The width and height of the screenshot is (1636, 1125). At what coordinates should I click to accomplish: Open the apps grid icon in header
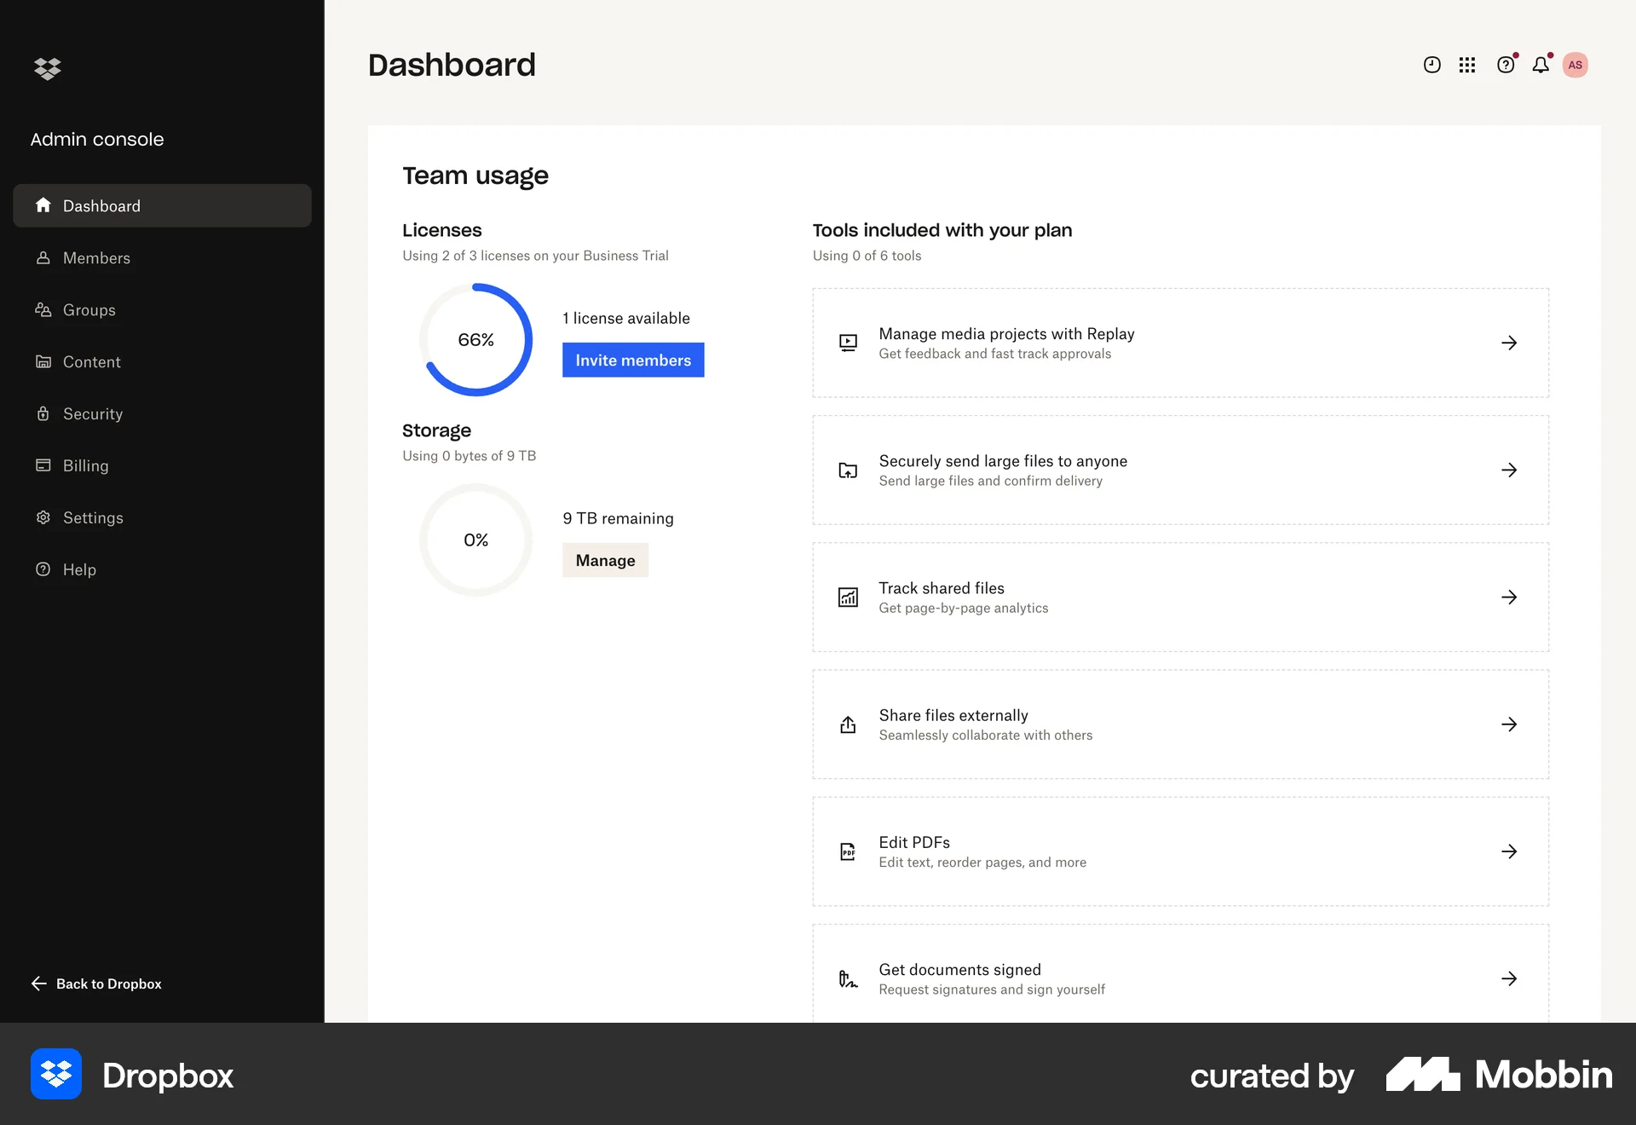point(1467,64)
